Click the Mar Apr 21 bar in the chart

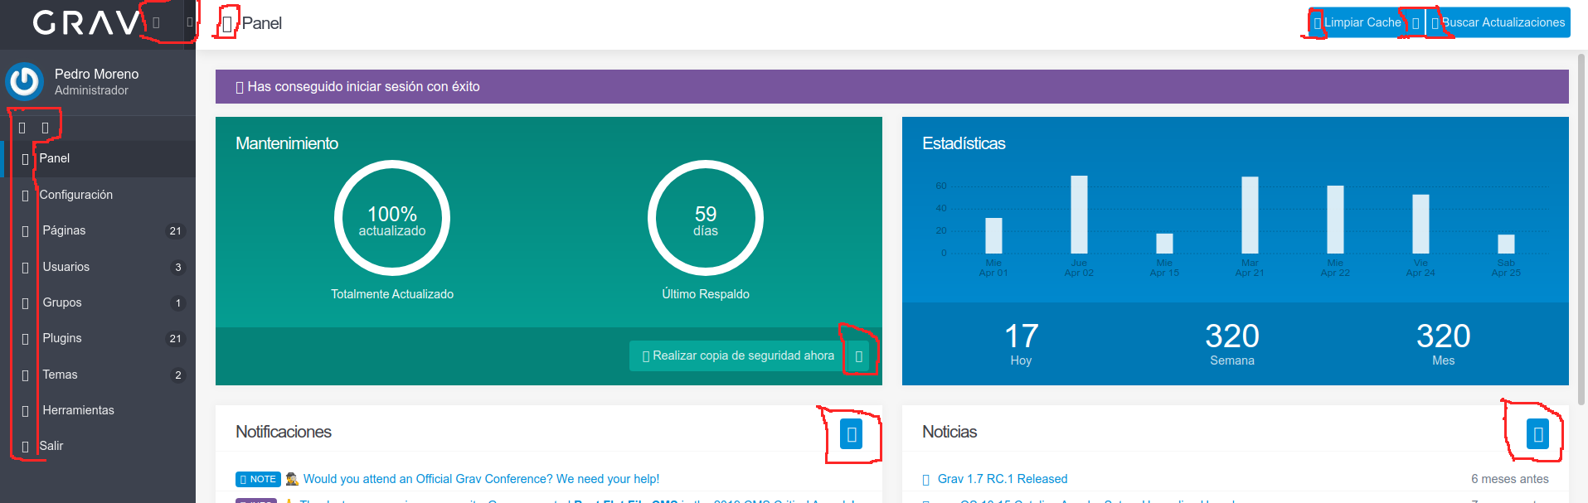(1250, 215)
